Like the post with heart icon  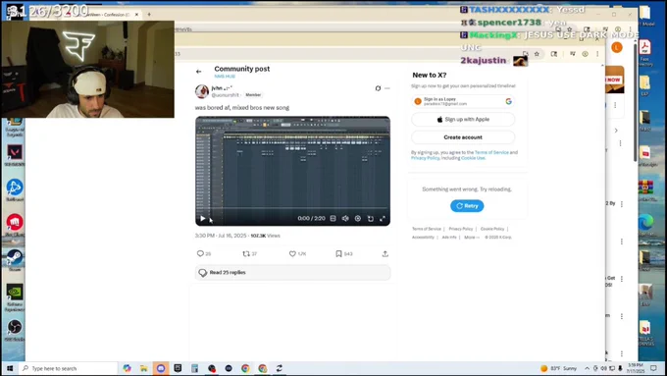click(292, 254)
